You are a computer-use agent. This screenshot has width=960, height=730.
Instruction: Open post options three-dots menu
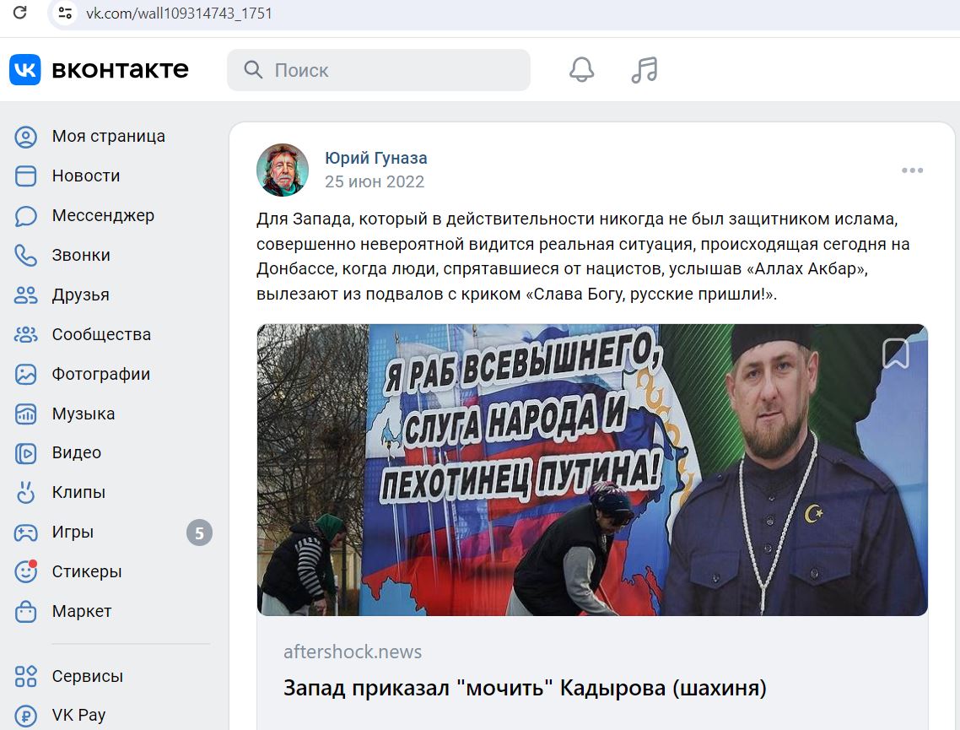click(x=912, y=170)
